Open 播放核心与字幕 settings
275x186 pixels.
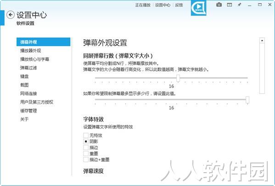click(x=35, y=59)
